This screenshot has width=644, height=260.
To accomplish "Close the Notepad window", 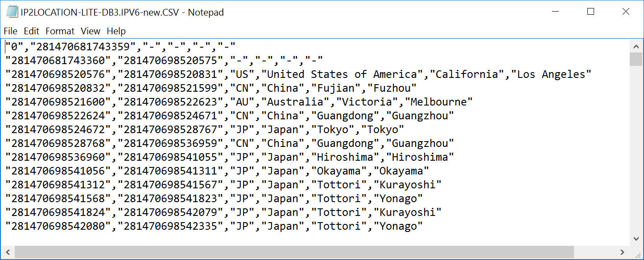I will 626,12.
